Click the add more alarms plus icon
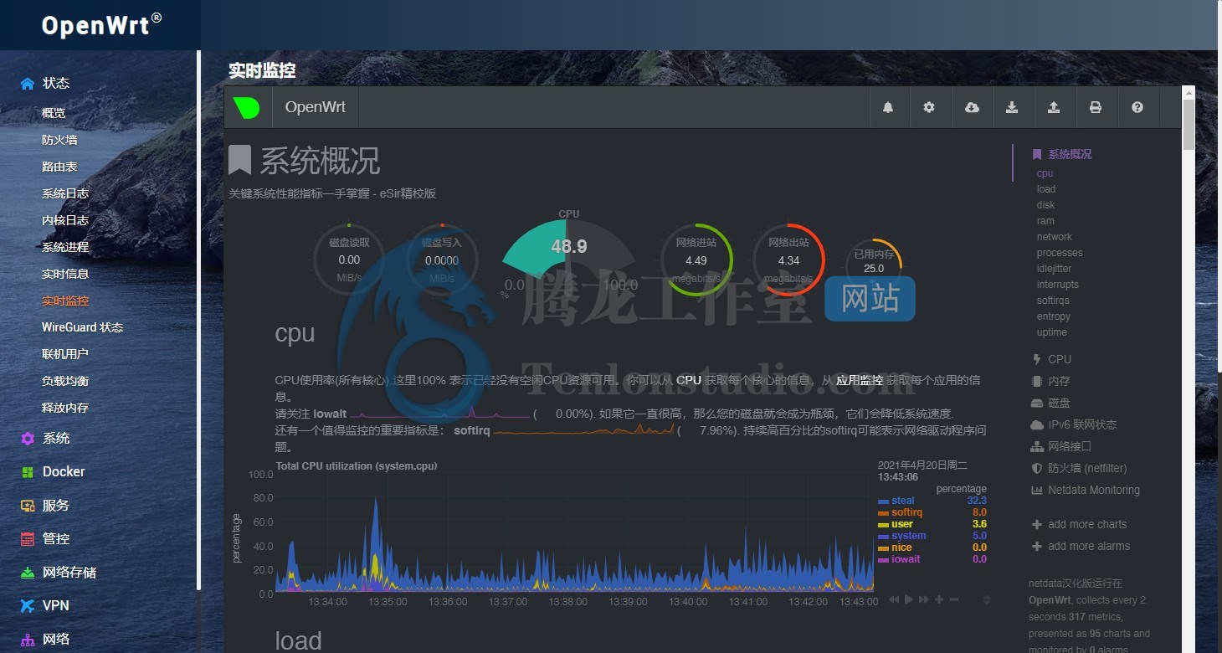Image resolution: width=1222 pixels, height=653 pixels. pos(1037,547)
